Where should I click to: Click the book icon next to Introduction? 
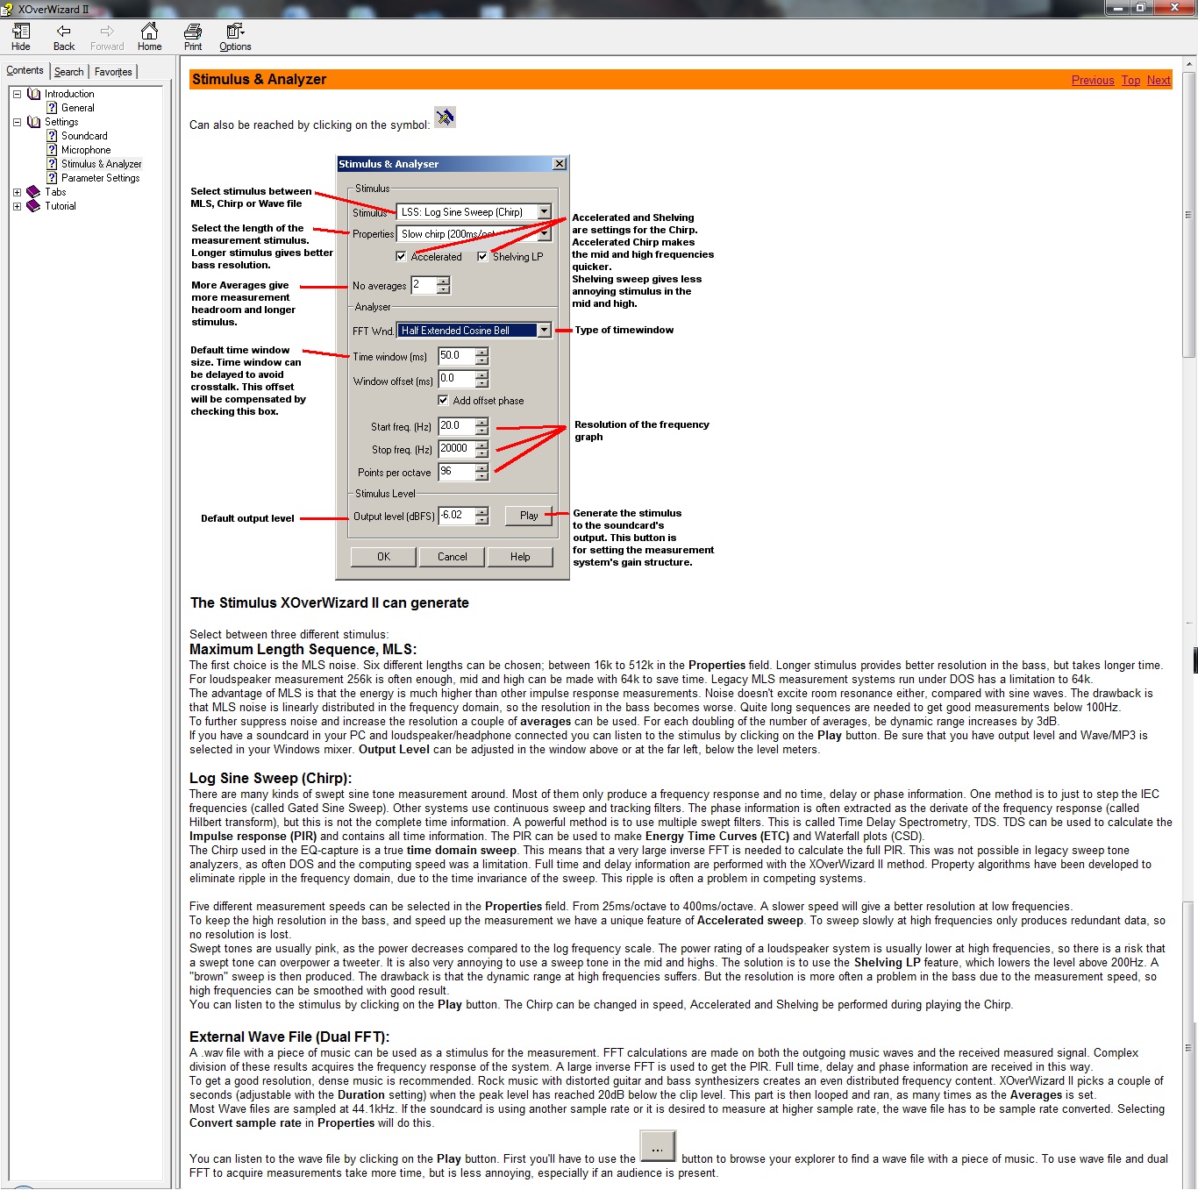point(33,94)
